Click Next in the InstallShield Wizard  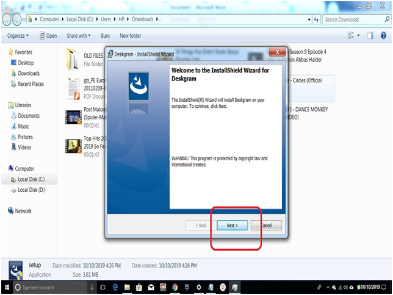[233, 225]
